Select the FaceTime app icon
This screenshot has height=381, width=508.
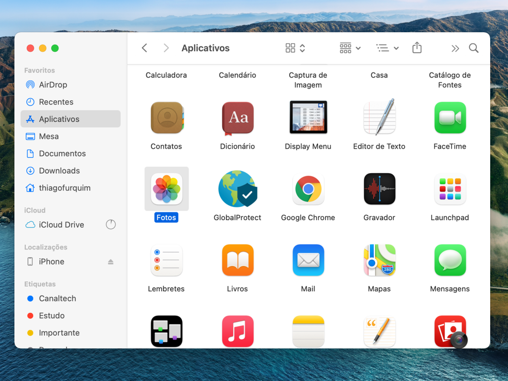pyautogui.click(x=450, y=118)
